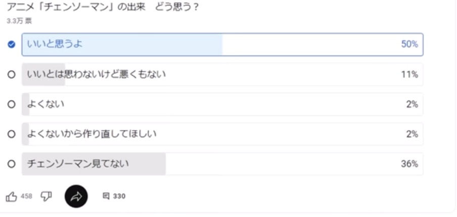Viewport: 457px width, 217px height.
Task: Click the thumbs up like icon
Action: coord(11,197)
